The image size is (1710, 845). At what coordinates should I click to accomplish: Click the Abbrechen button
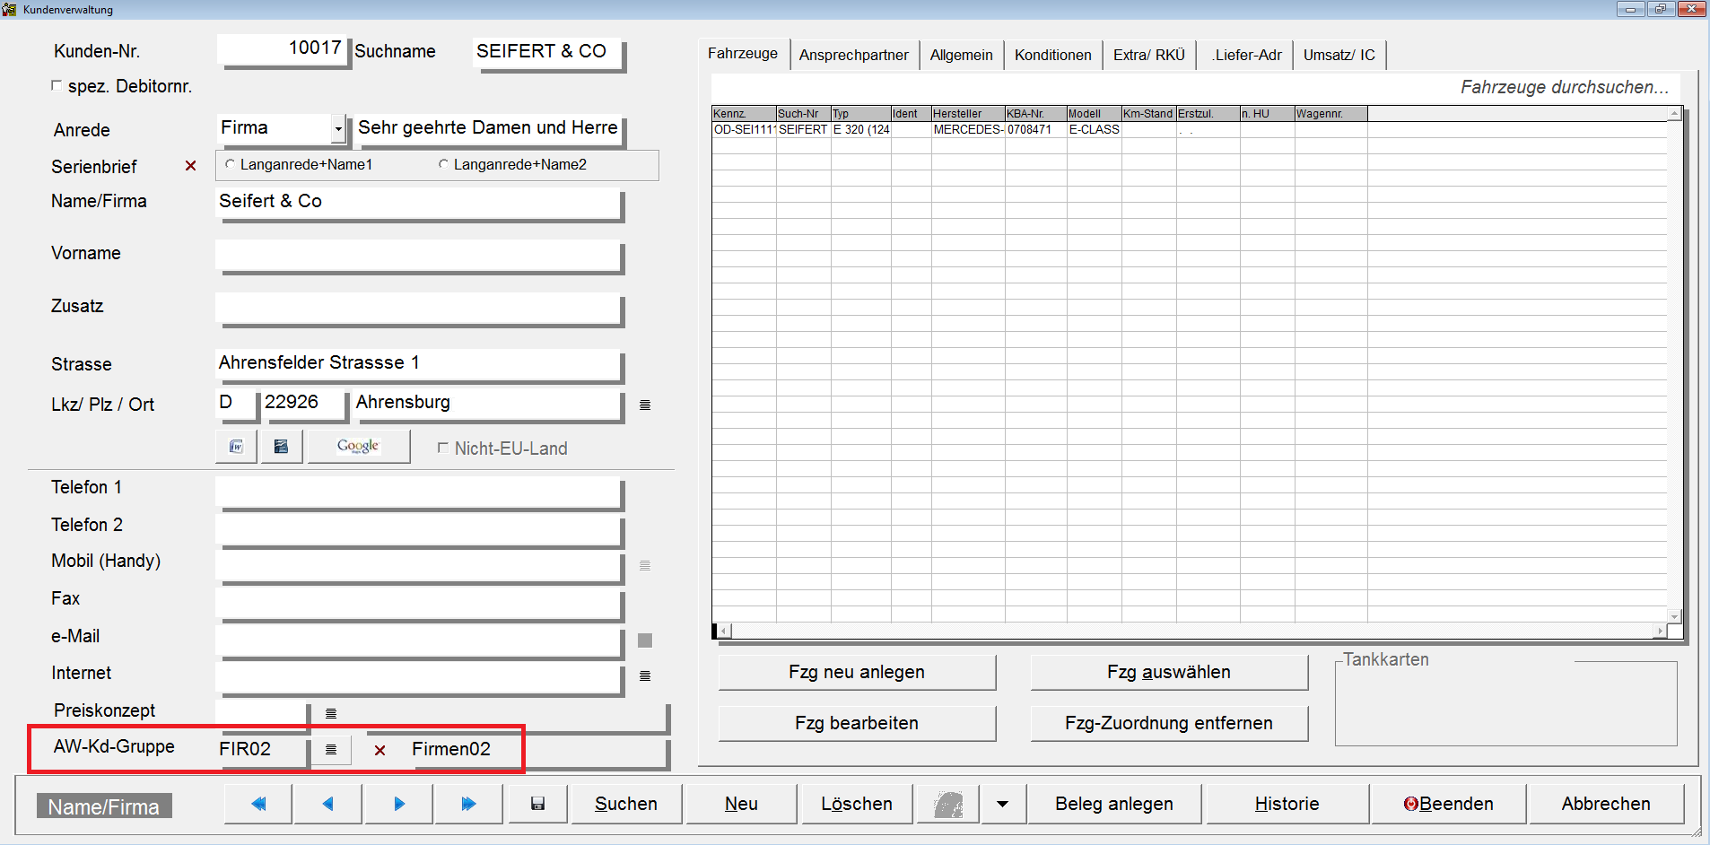pyautogui.click(x=1606, y=804)
